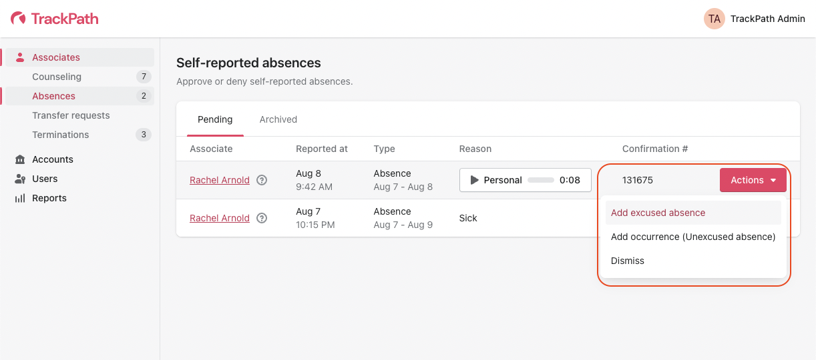The height and width of the screenshot is (360, 816).
Task: Open the Actions dropdown button
Action: (753, 180)
